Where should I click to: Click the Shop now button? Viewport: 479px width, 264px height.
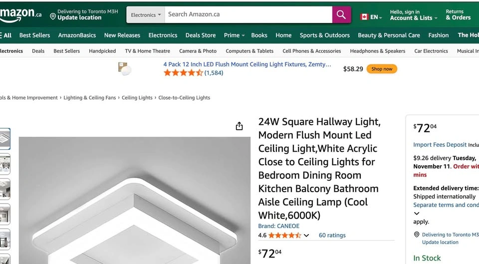382,69
